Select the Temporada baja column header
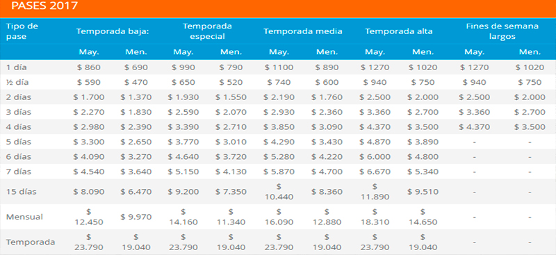This screenshot has width=556, height=255. click(113, 31)
